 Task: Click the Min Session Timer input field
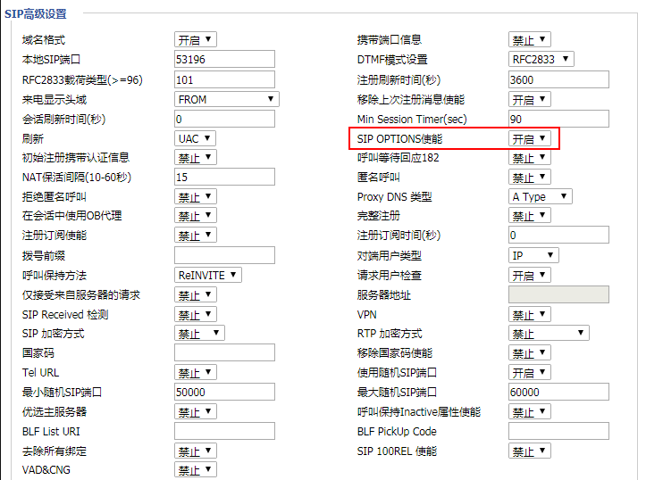[x=558, y=119]
